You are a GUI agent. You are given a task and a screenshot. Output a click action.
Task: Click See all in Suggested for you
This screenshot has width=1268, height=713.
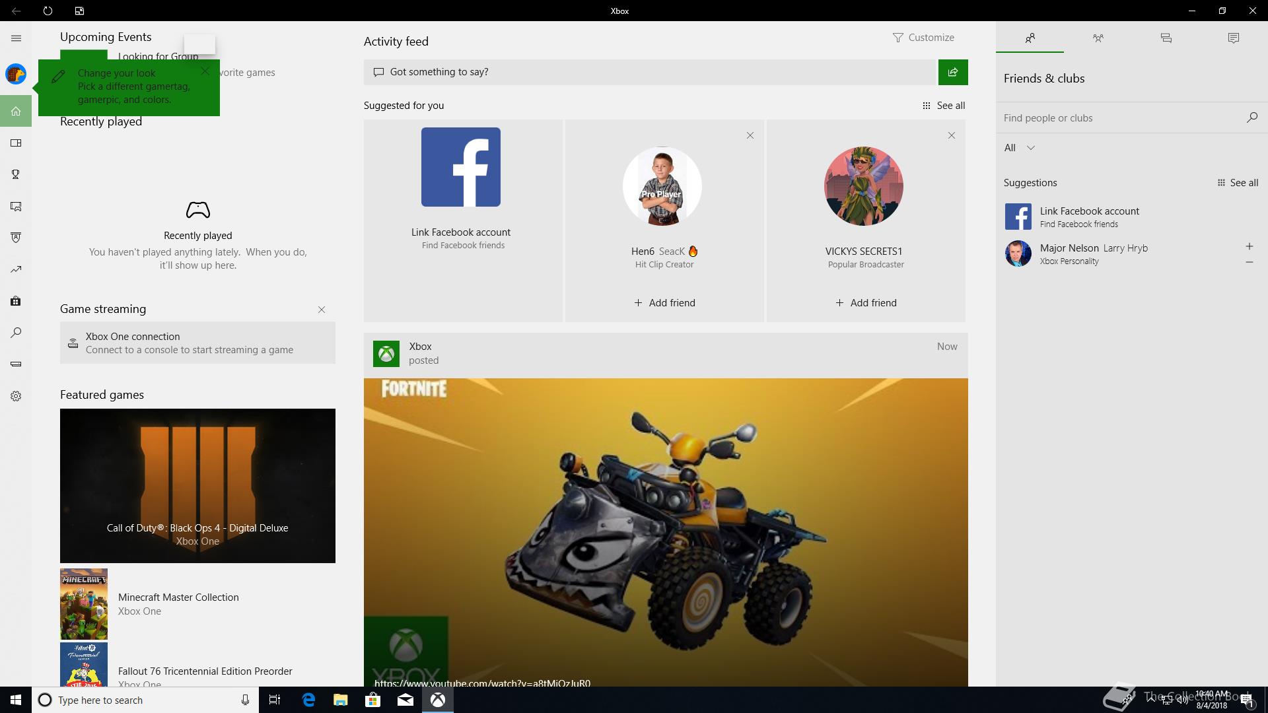pyautogui.click(x=944, y=106)
